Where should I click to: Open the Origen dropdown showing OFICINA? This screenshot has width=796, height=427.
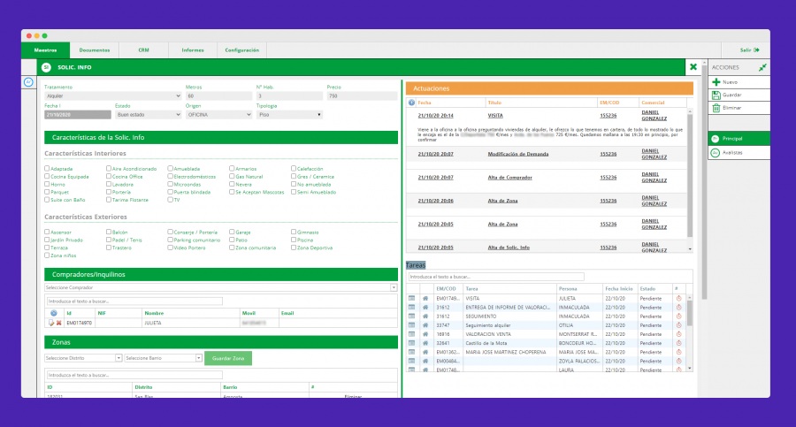pos(218,115)
